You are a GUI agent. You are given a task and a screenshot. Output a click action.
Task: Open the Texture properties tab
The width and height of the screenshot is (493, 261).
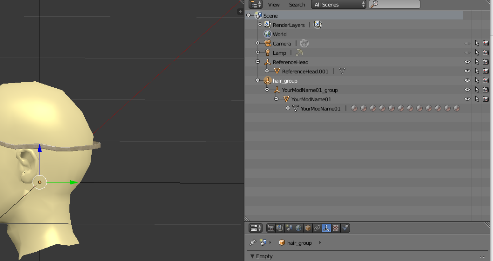[x=336, y=228]
